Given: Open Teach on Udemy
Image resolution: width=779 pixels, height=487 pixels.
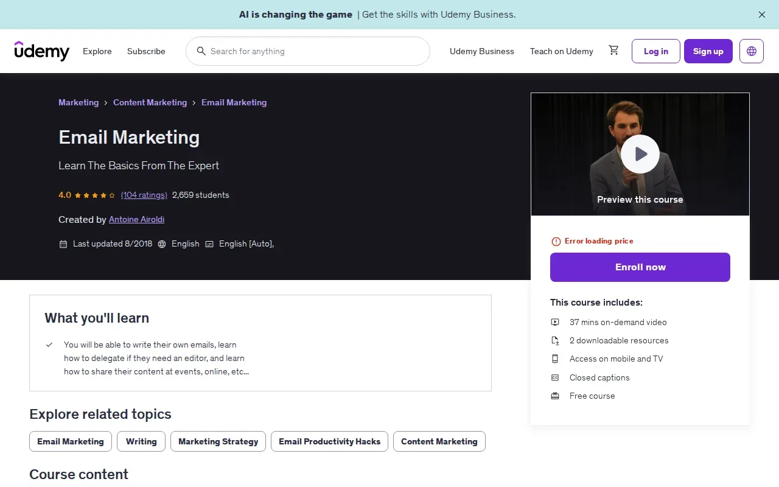Looking at the screenshot, I should coord(562,51).
